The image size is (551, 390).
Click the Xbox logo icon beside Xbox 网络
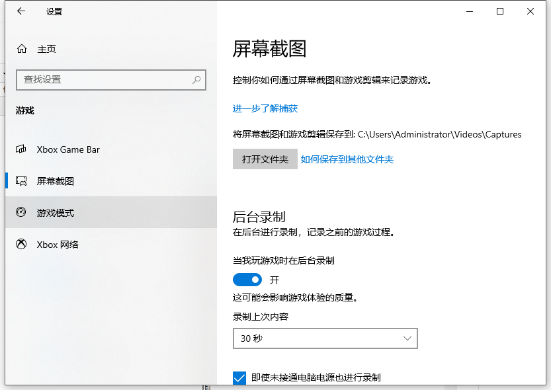[21, 244]
